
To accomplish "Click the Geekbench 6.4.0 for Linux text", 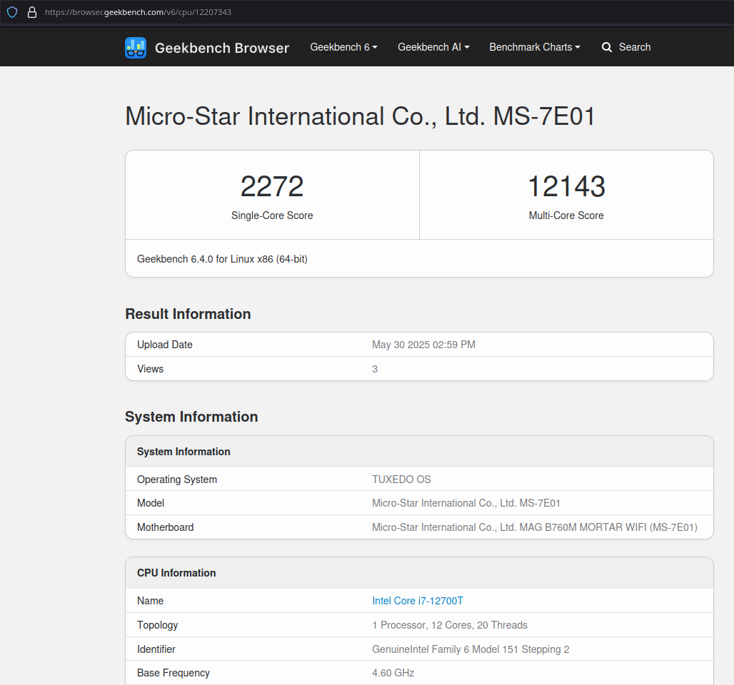I will 222,259.
